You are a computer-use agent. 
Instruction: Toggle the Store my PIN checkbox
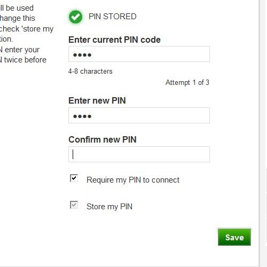(x=74, y=205)
